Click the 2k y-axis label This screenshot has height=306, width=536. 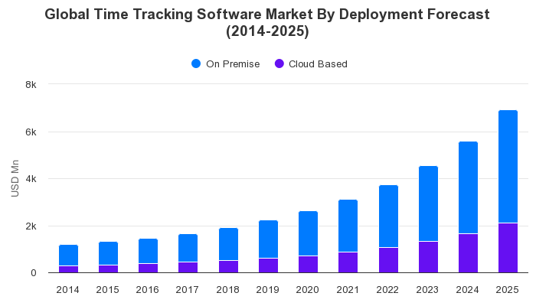31,226
